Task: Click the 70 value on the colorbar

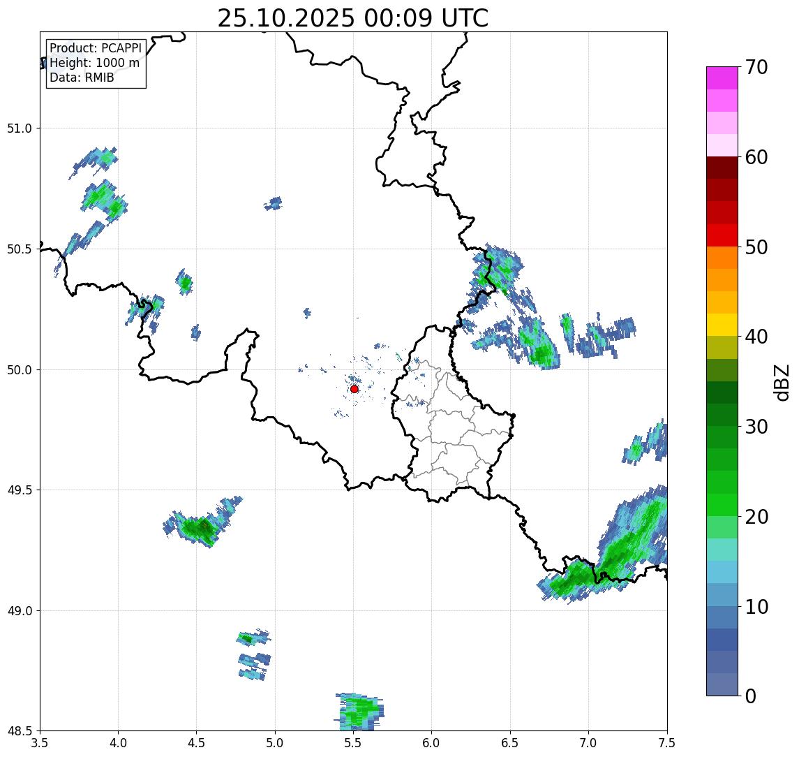Action: 756,67
